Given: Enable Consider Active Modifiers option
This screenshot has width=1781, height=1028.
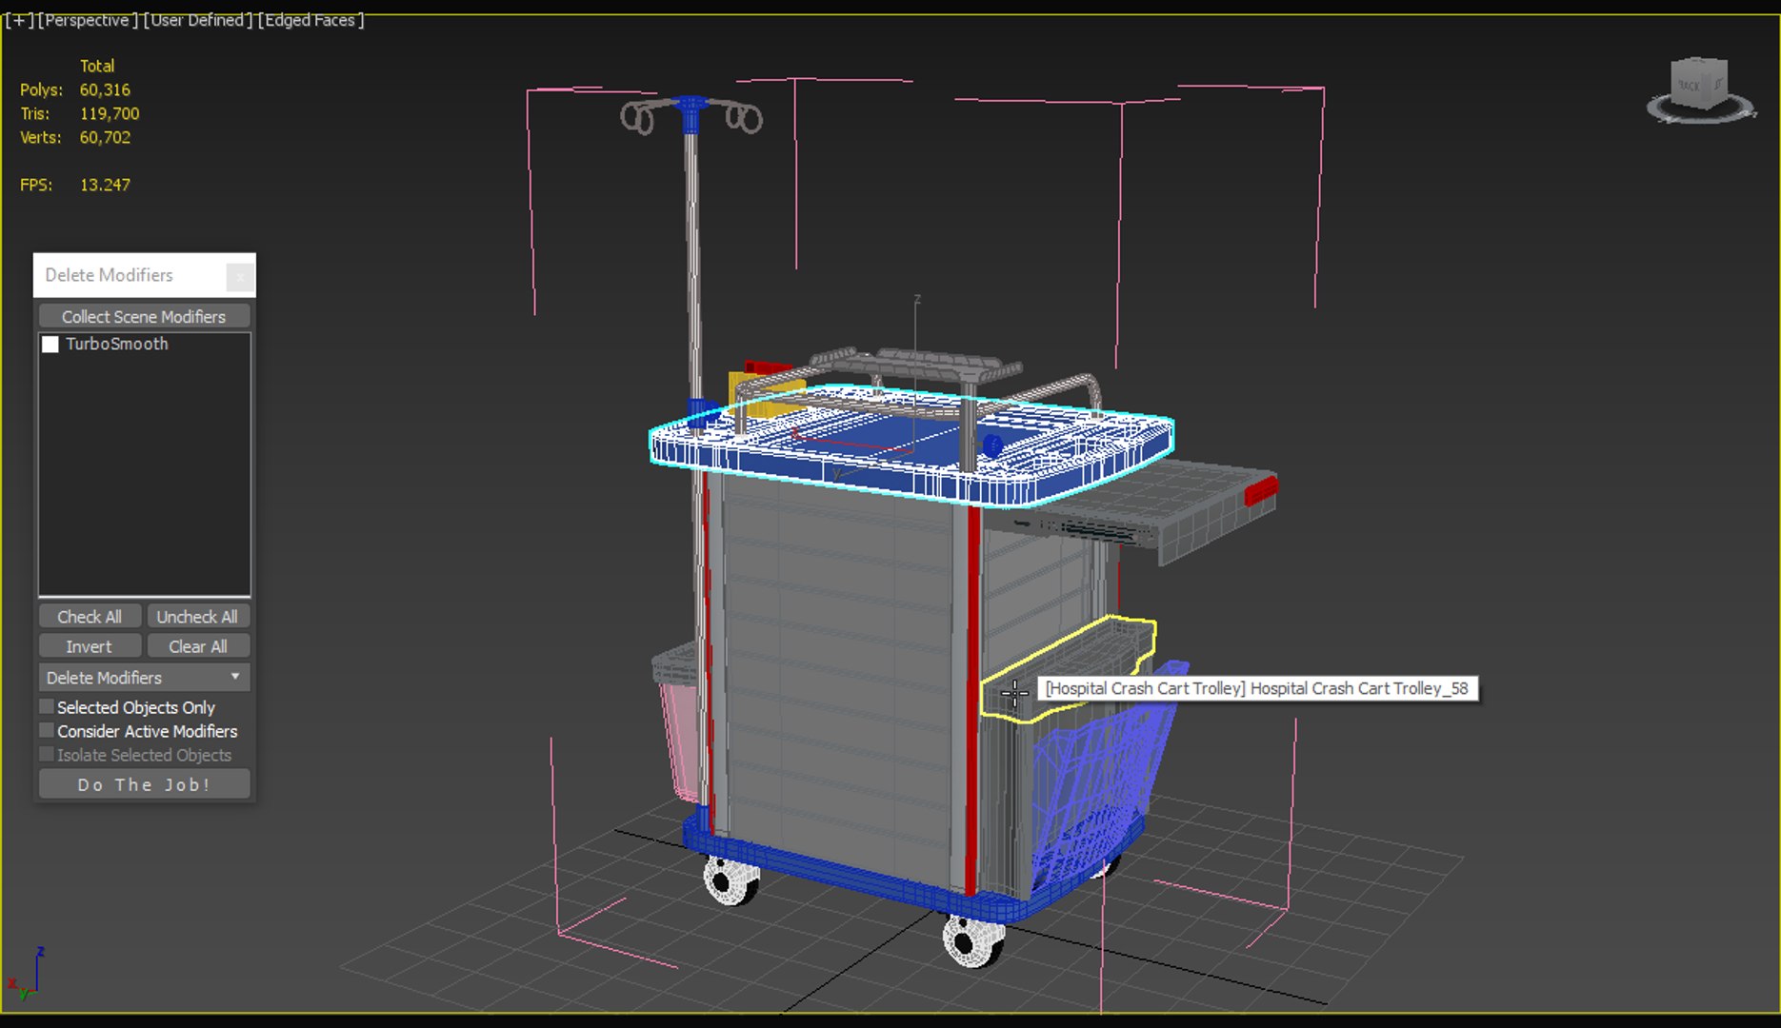Looking at the screenshot, I should tap(46, 731).
